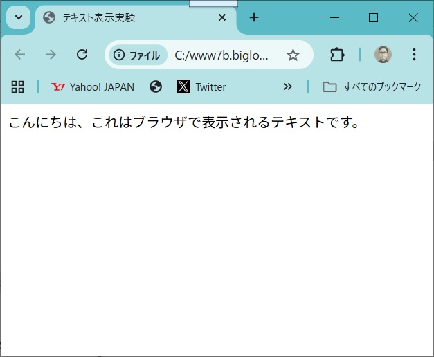Viewport: 434px width, 357px height.
Task: Click the page text こんにちは sentence
Action: pos(183,123)
